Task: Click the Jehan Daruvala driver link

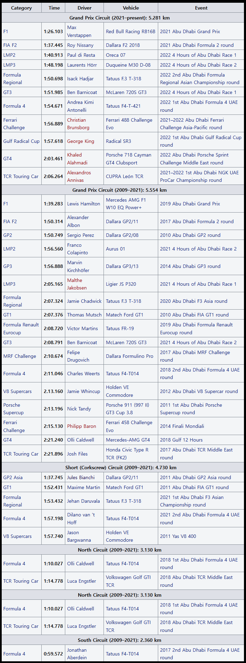Action: pos(83,501)
